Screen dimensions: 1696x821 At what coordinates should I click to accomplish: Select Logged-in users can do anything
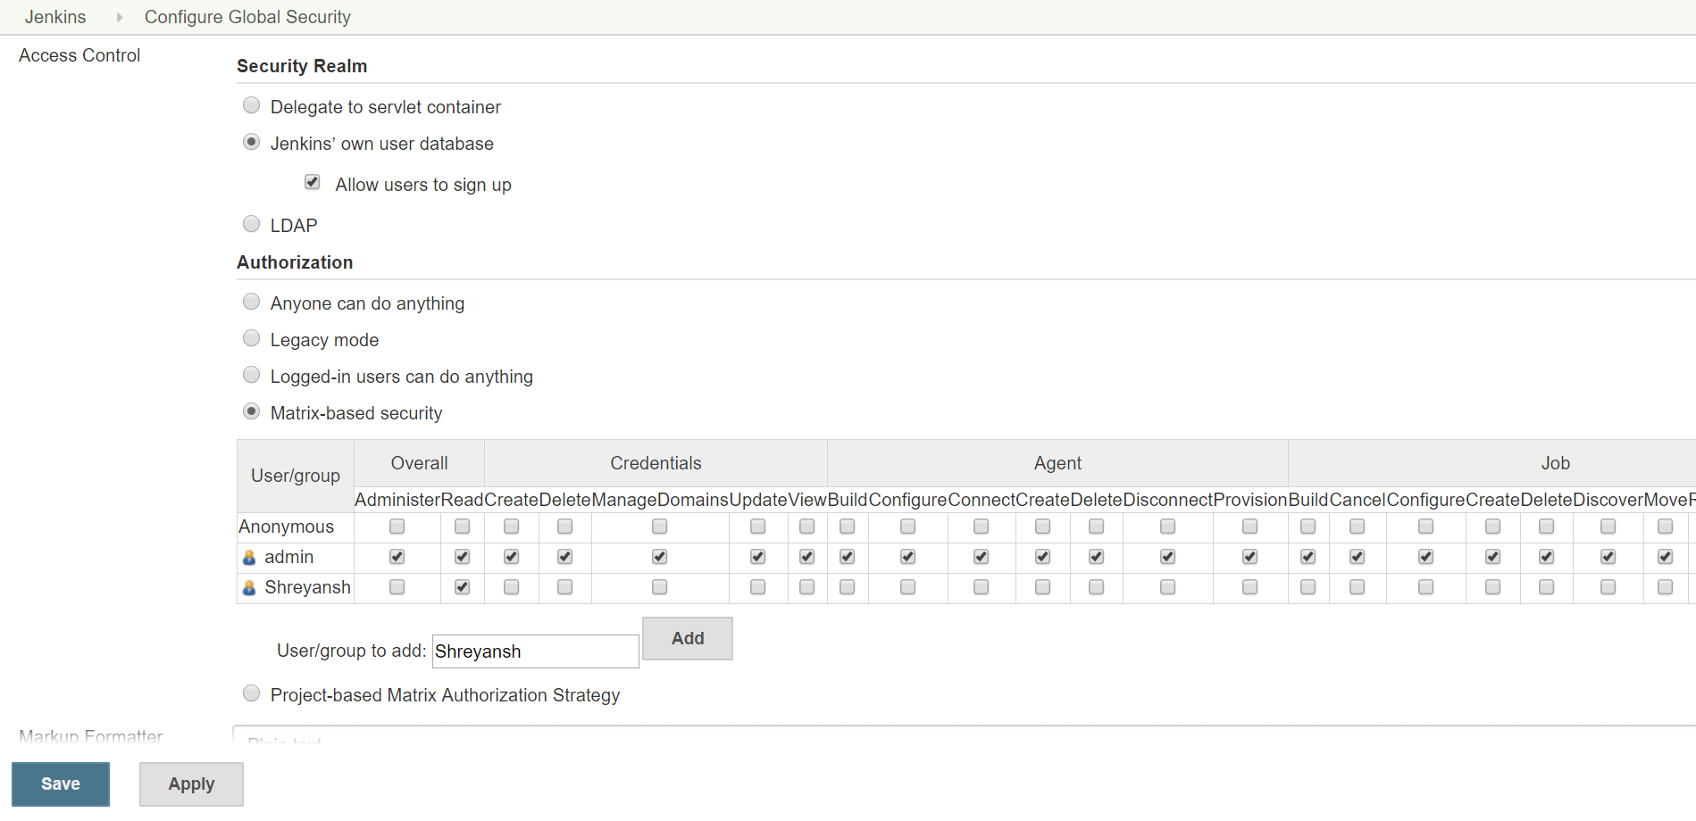click(x=252, y=375)
